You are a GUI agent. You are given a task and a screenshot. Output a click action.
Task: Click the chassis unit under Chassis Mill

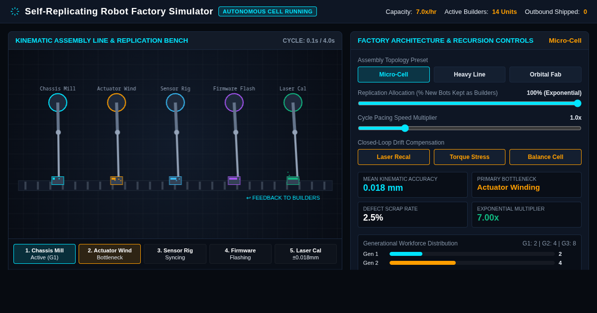tap(58, 180)
